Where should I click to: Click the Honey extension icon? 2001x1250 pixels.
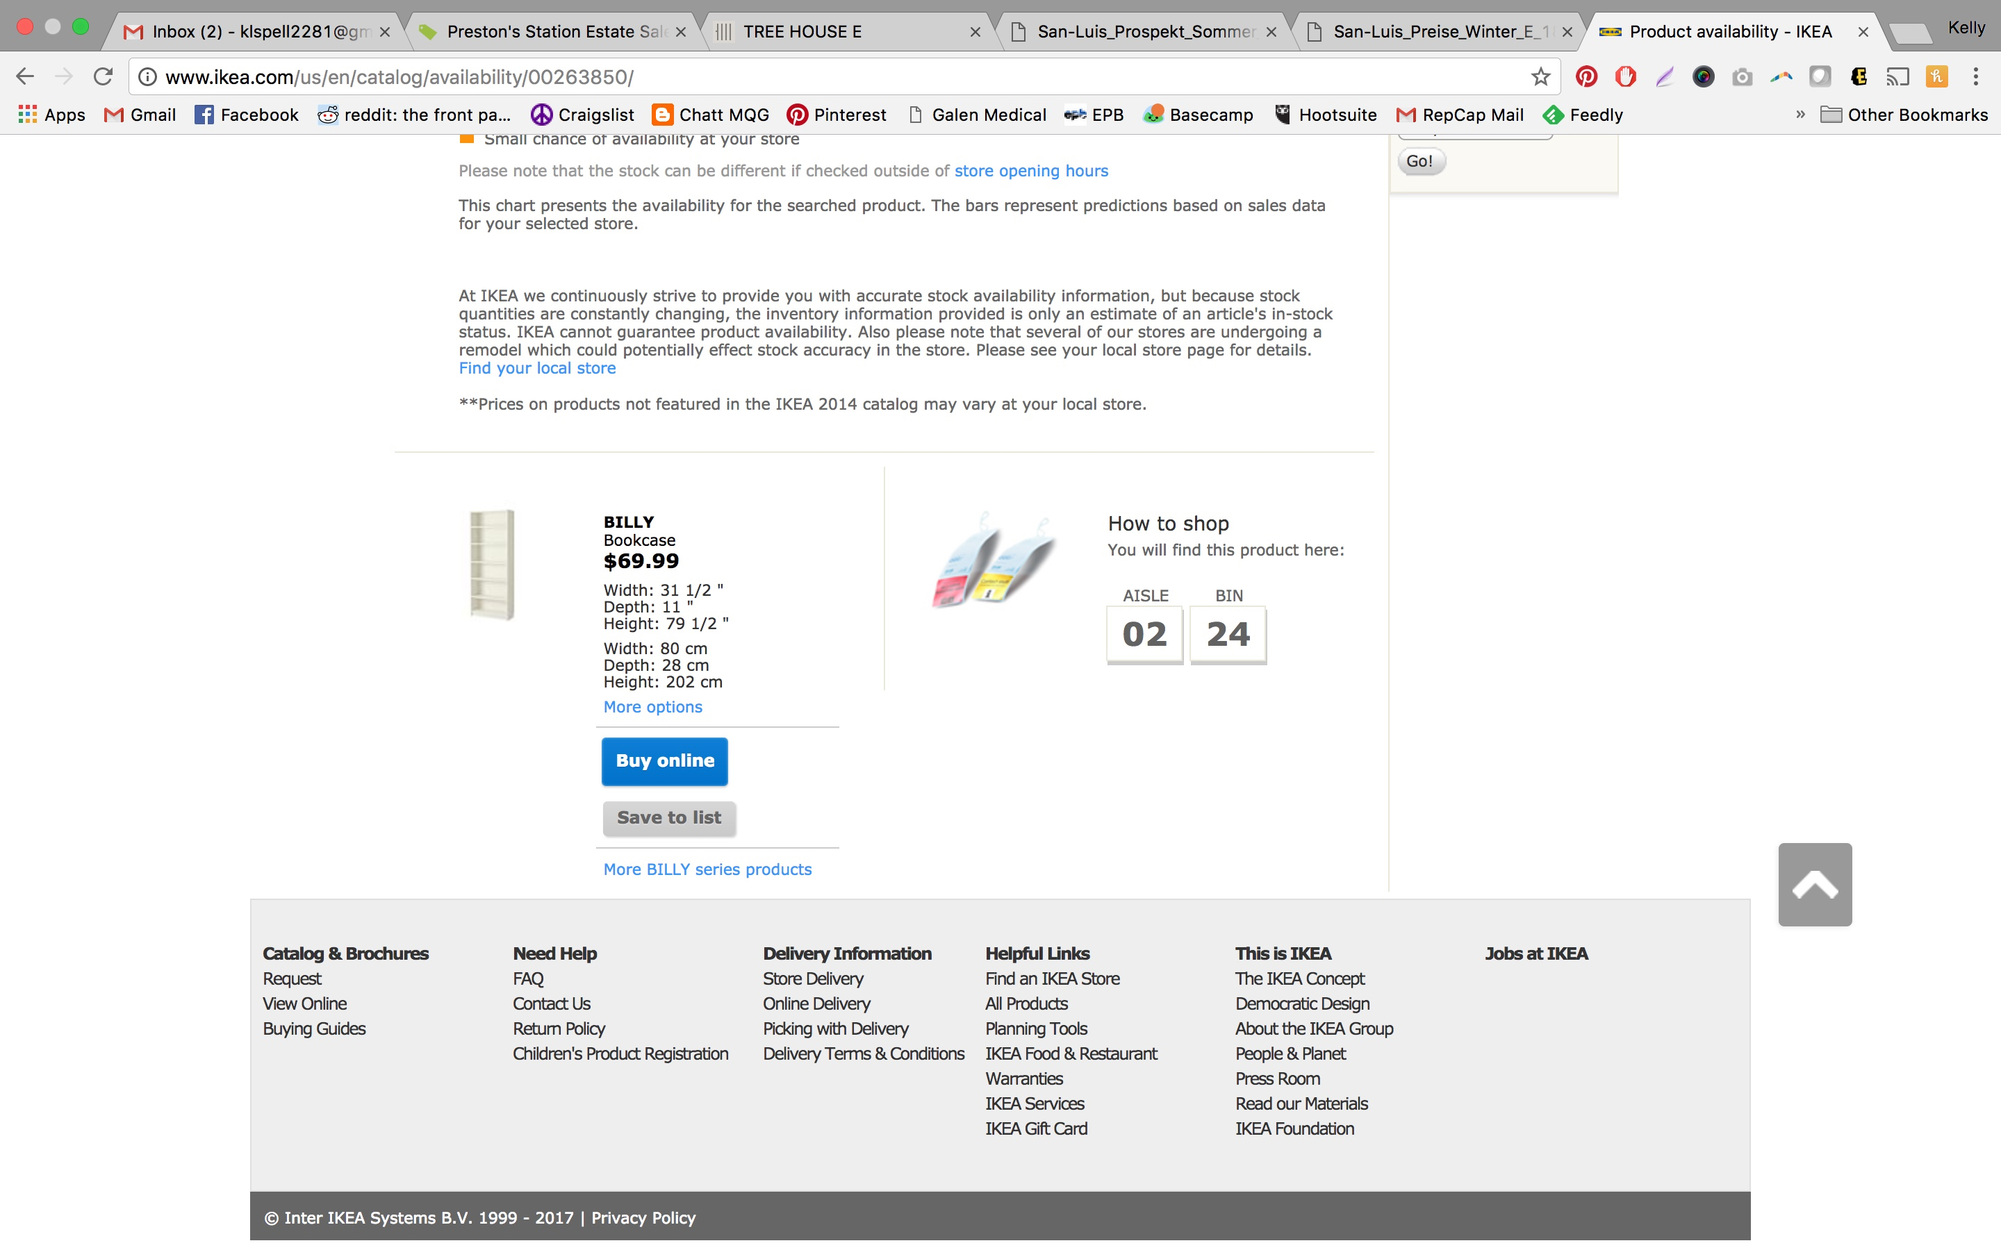[1936, 77]
